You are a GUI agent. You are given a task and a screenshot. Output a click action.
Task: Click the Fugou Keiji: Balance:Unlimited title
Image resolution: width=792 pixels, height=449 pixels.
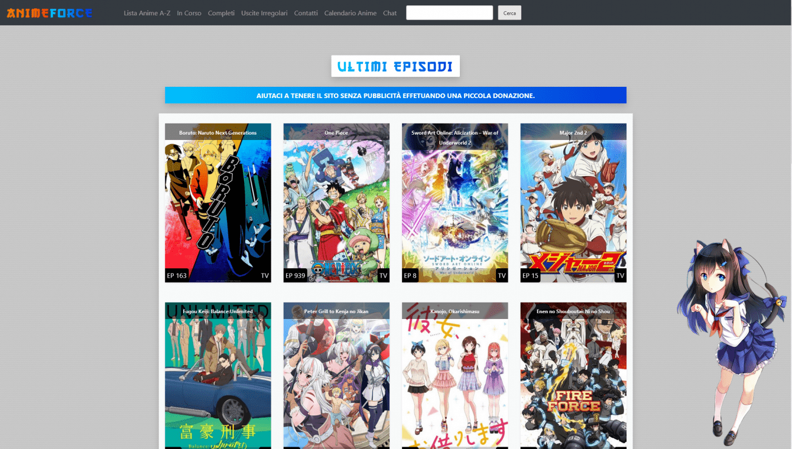point(218,311)
